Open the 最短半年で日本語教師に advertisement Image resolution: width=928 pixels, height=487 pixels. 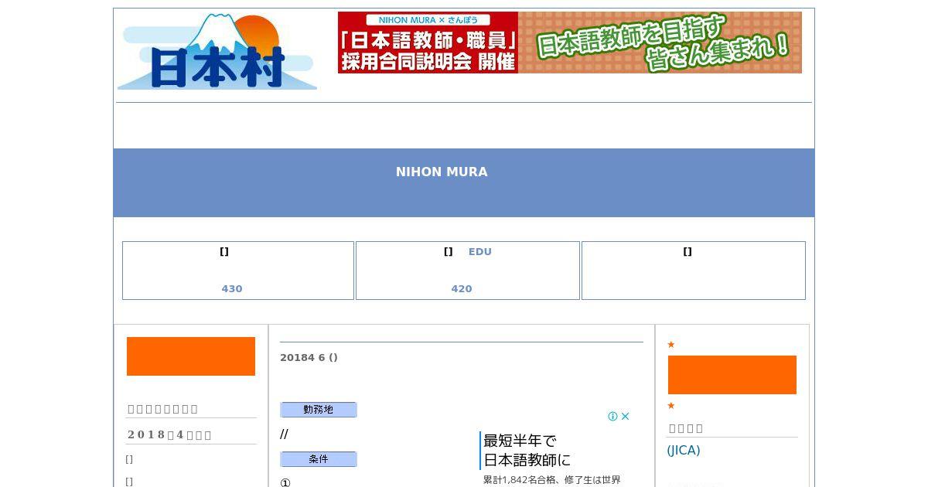tap(527, 451)
